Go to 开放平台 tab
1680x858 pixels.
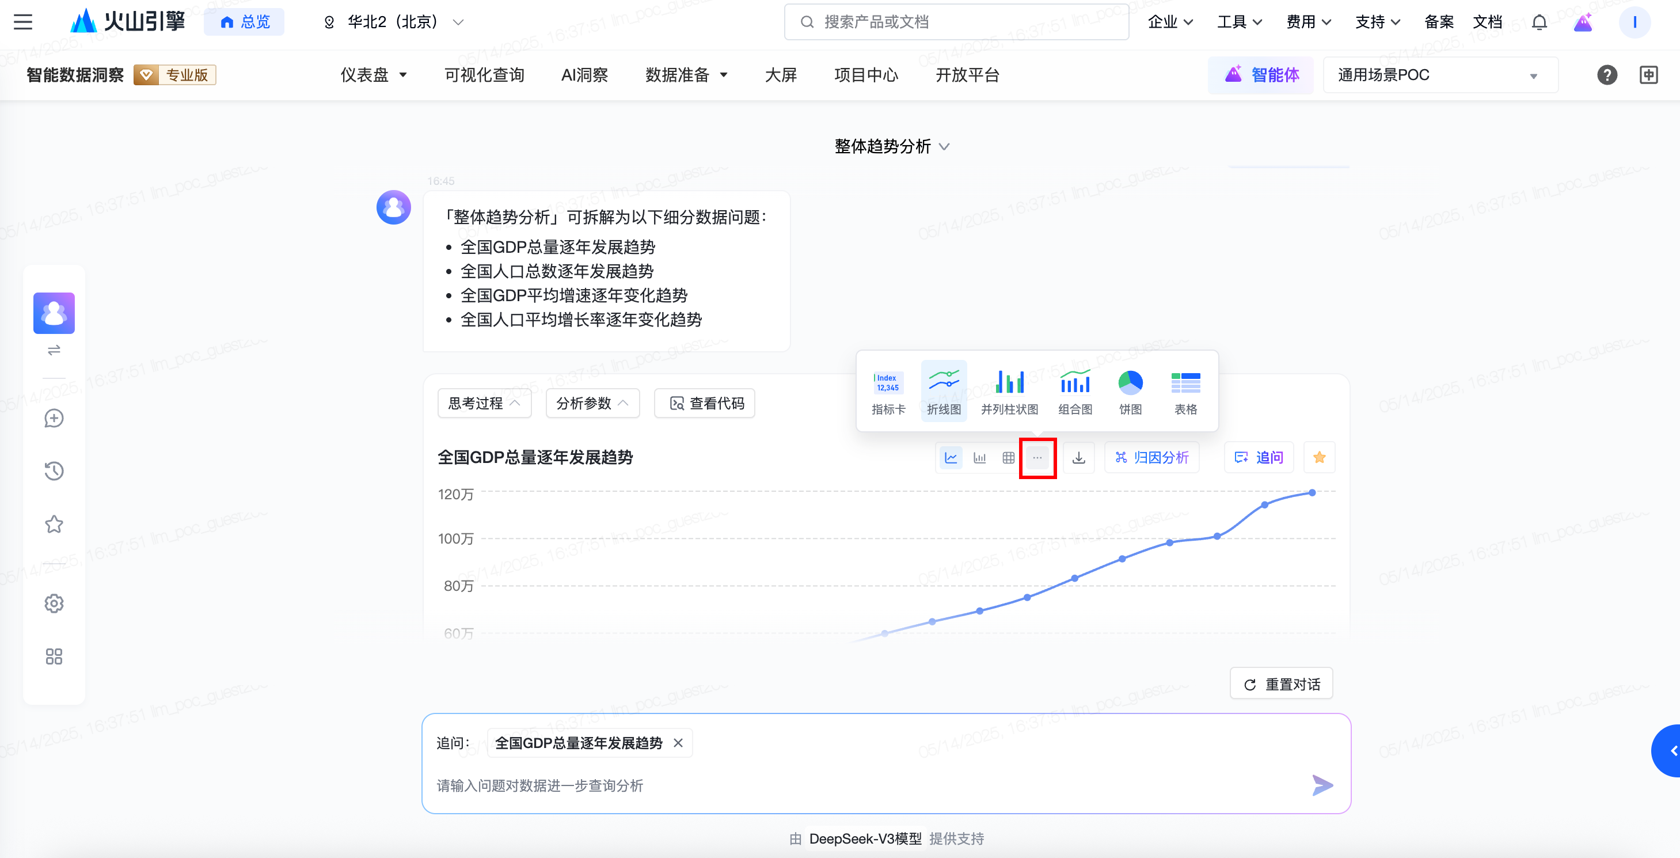pos(967,75)
